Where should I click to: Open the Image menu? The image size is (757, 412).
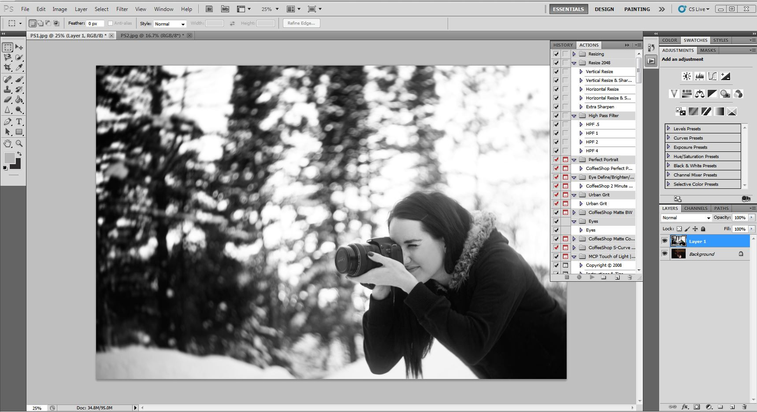(x=60, y=9)
